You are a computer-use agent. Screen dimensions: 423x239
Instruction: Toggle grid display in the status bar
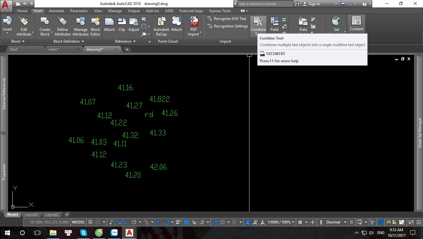point(91,222)
